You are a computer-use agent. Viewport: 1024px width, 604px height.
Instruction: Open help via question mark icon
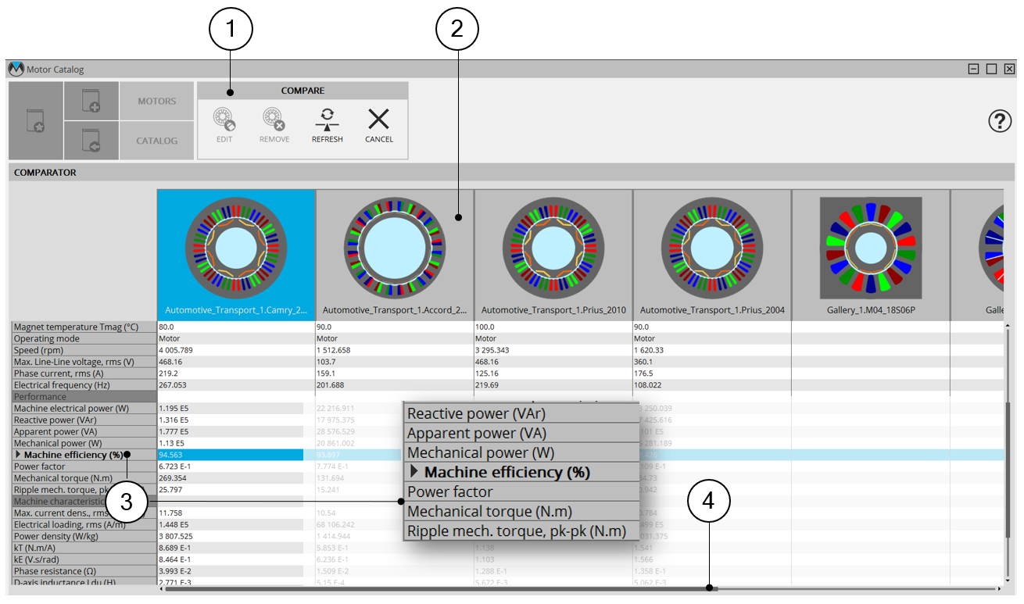pos(1000,121)
